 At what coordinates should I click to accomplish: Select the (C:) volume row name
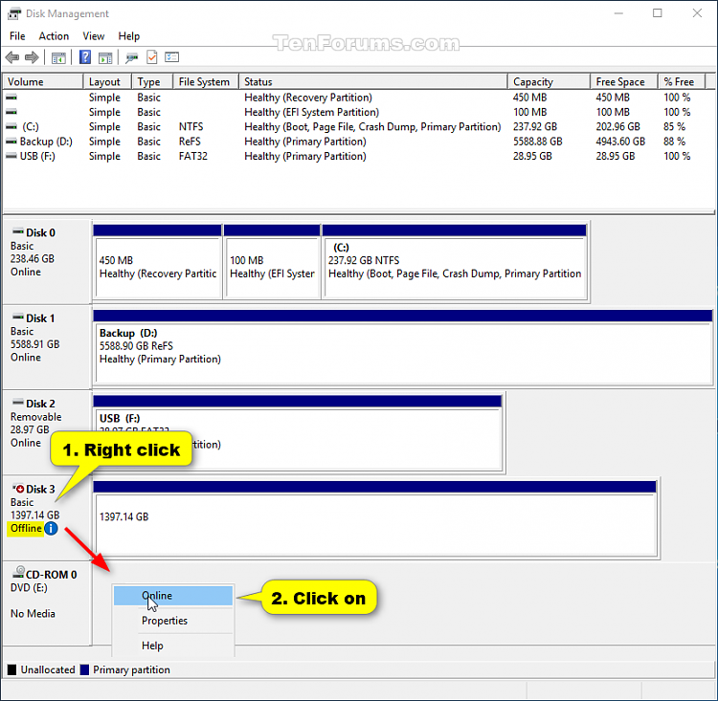coord(31,127)
